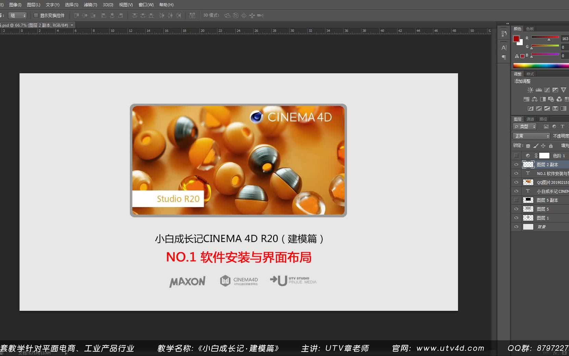Open the blend mode 正常 dropdown
The height and width of the screenshot is (356, 569).
coord(531,136)
